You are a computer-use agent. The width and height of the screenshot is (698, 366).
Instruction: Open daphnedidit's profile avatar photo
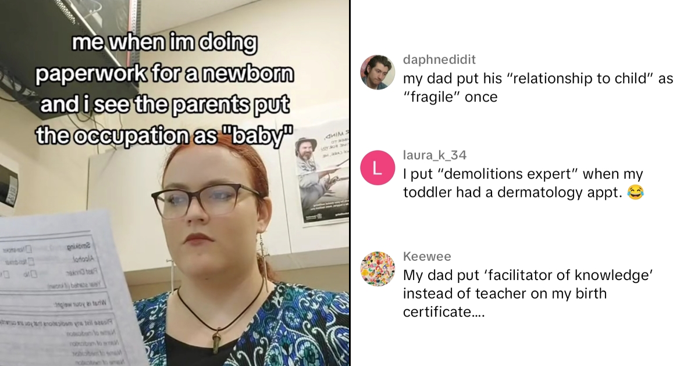pos(378,73)
